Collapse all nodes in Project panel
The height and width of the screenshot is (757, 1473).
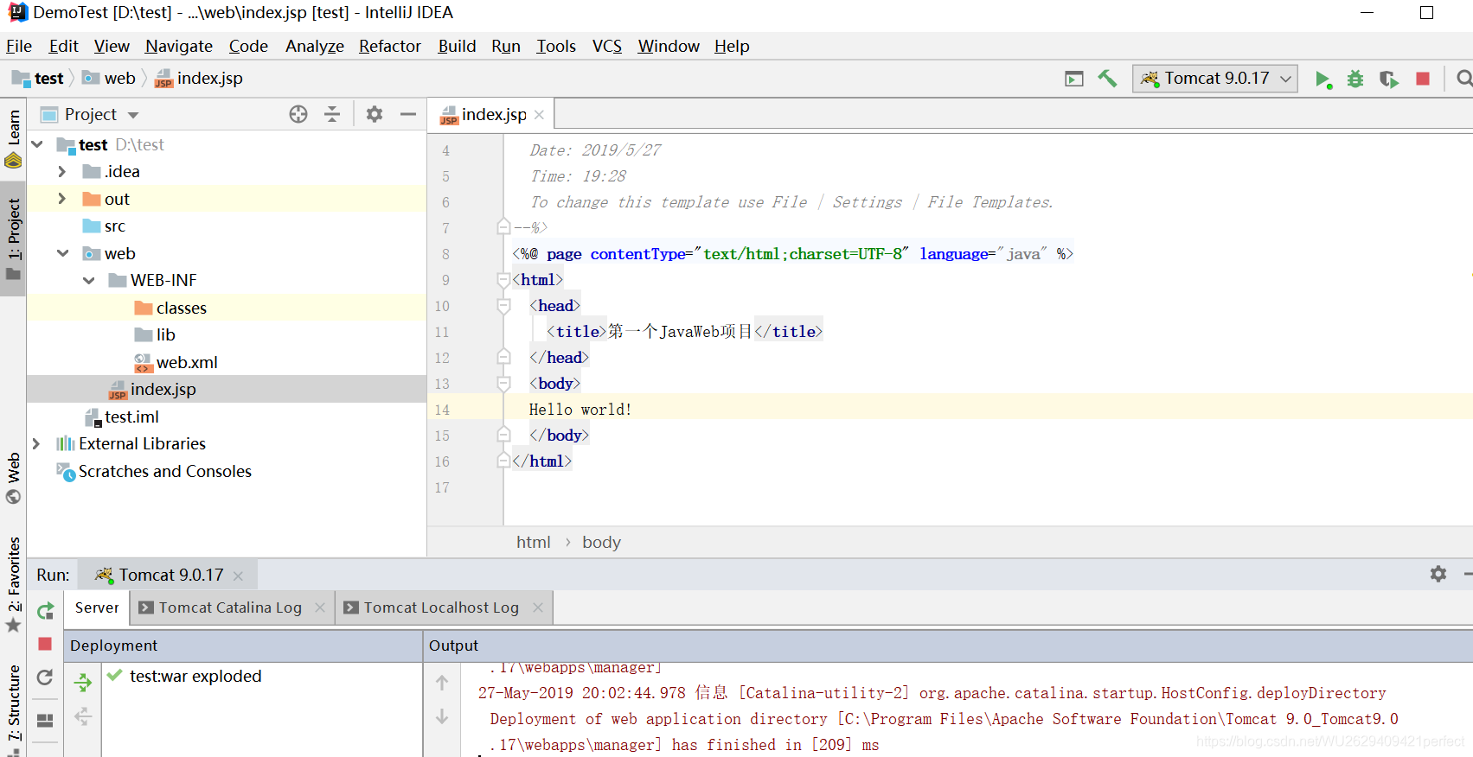332,114
